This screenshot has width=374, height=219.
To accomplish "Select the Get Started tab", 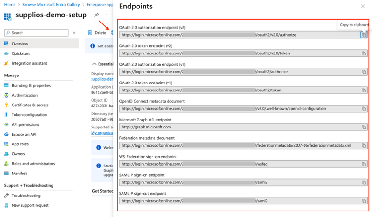I will point(103,191).
